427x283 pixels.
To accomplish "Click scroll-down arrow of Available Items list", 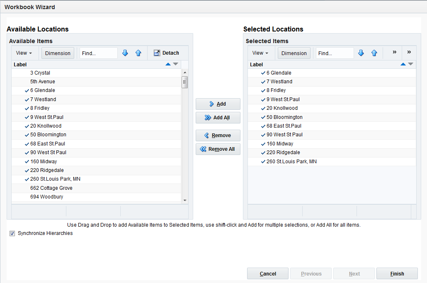I will coord(185,200).
